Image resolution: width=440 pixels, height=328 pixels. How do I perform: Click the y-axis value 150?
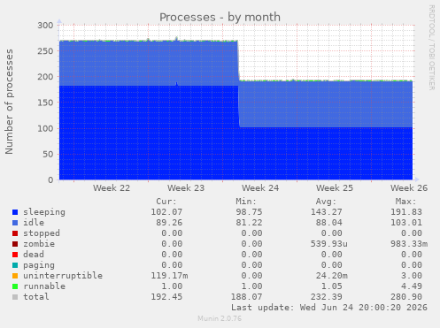pyautogui.click(x=45, y=103)
